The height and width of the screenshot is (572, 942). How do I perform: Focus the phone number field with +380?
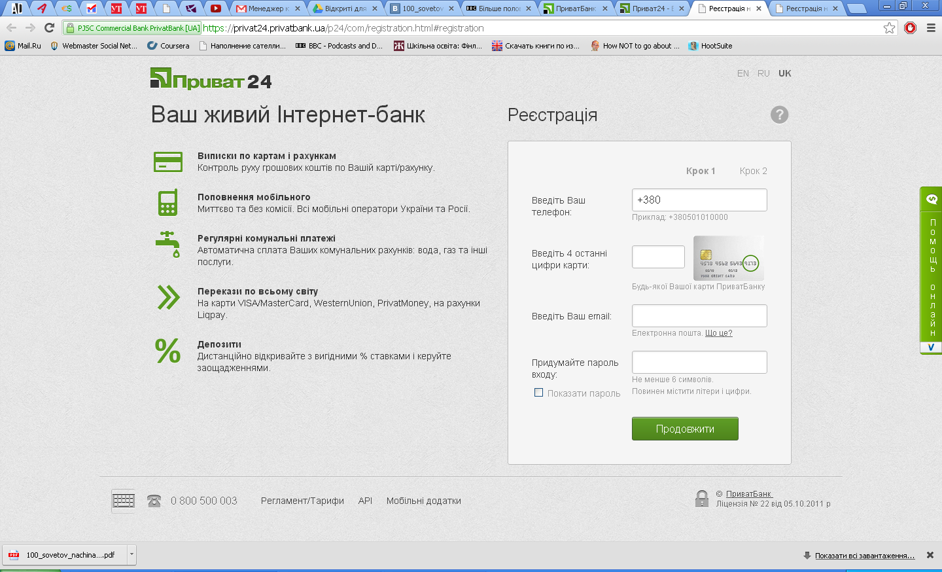699,200
